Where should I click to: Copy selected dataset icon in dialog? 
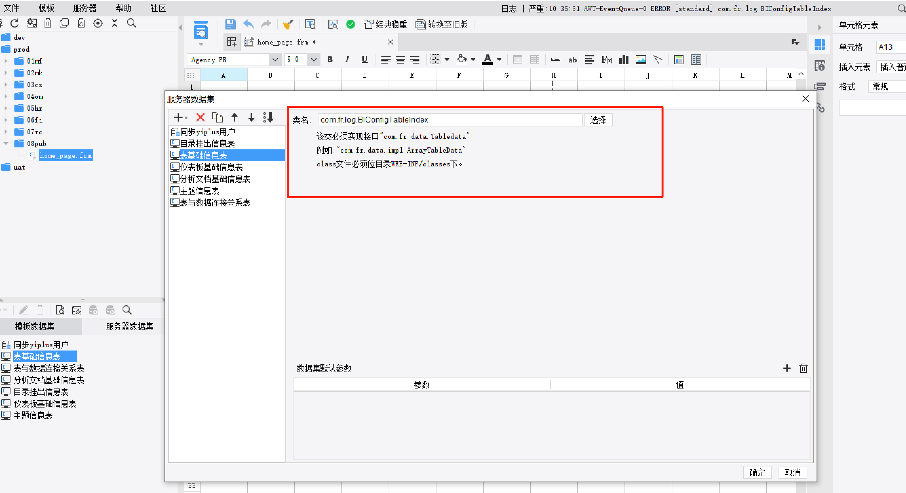pyautogui.click(x=217, y=117)
